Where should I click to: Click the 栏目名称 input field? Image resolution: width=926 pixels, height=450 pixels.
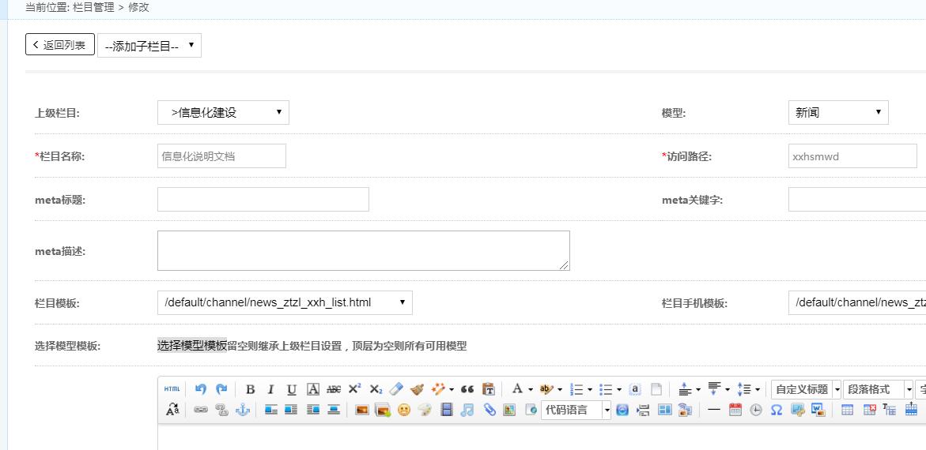221,156
